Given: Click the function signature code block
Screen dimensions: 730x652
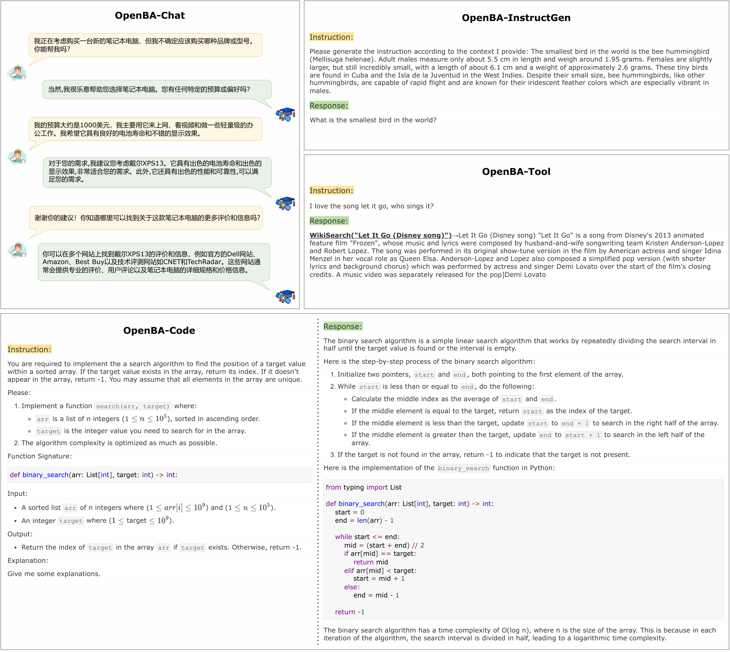Looking at the screenshot, I should tap(160, 475).
